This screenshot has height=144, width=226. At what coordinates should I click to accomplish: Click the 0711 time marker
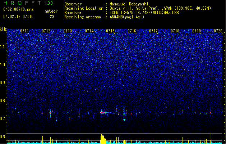pyautogui.click(x=24, y=31)
